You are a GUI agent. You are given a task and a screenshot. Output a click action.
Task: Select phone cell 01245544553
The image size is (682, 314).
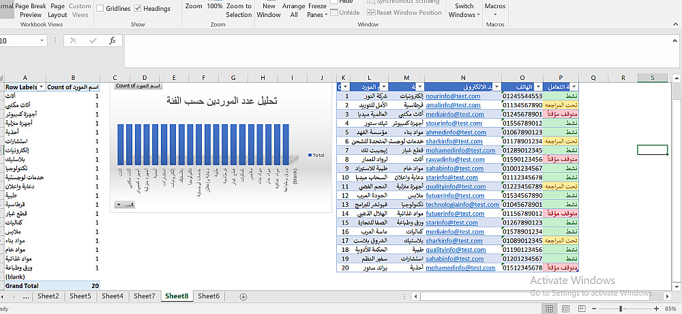(x=522, y=96)
